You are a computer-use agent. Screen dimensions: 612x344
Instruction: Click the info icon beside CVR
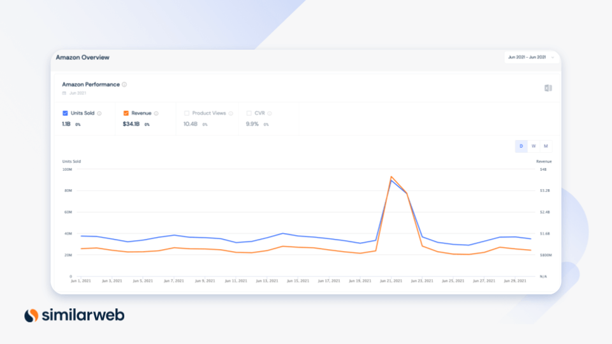[x=270, y=113]
